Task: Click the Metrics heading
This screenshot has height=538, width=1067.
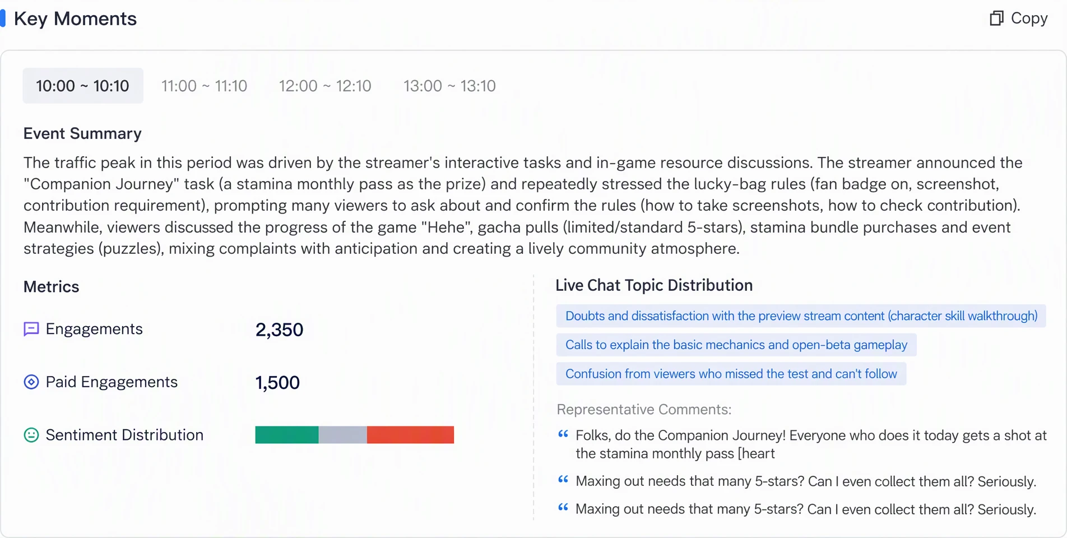Action: 51,287
